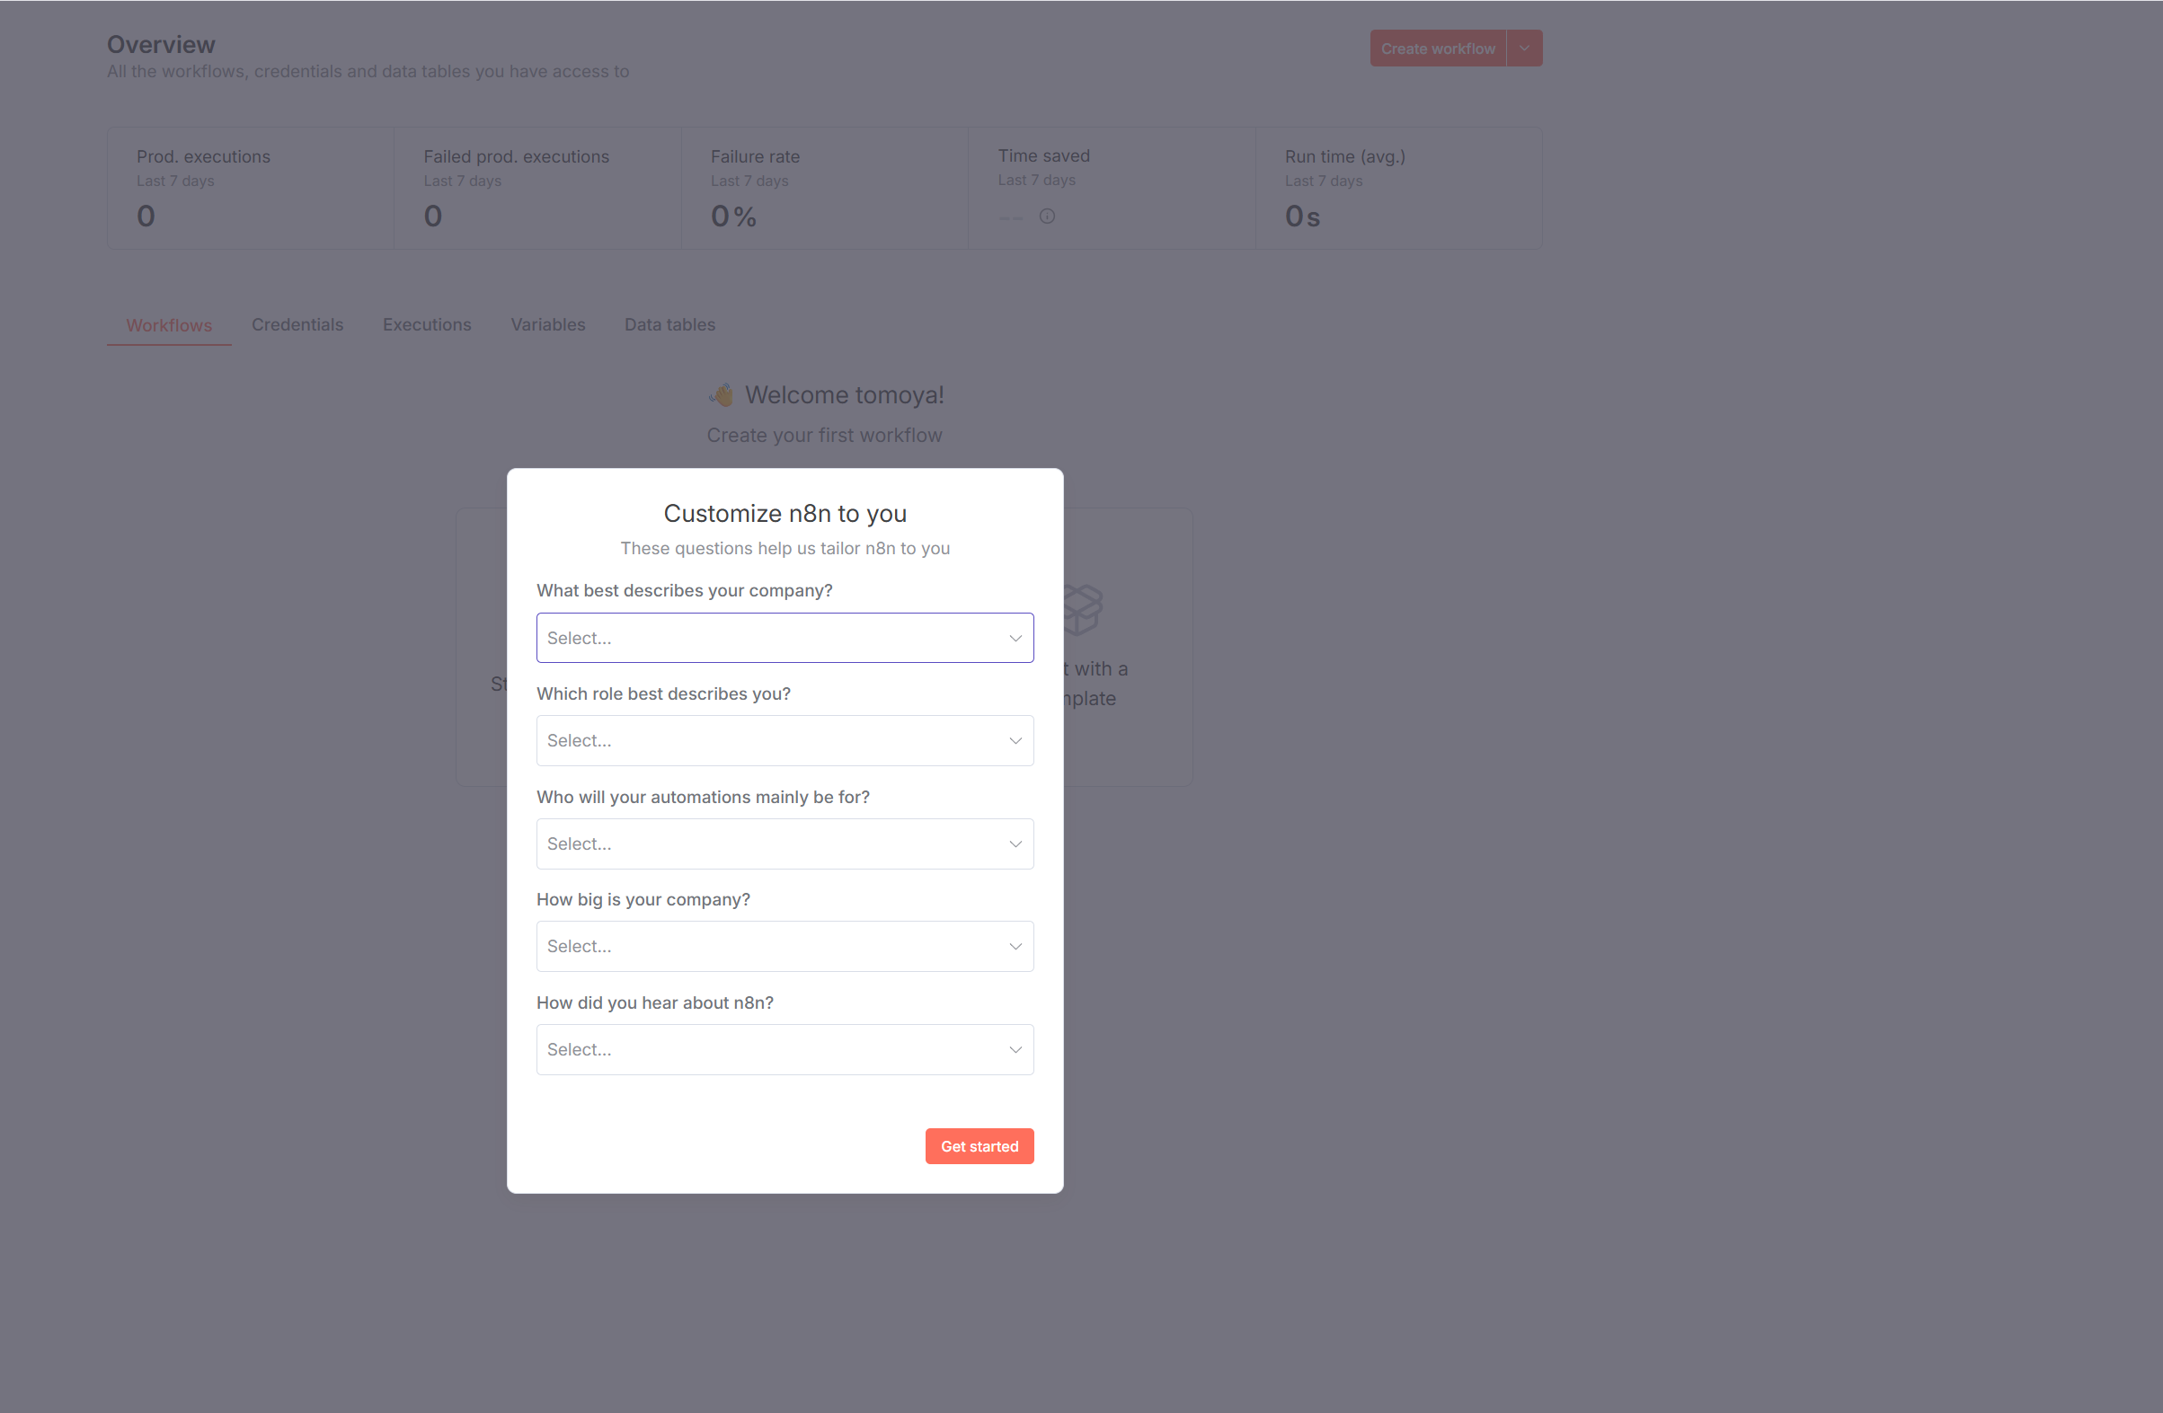Image resolution: width=2163 pixels, height=1413 pixels.
Task: Click the Create workflow button
Action: coord(1437,49)
